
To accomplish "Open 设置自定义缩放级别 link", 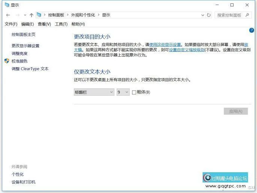I will tap(186, 50).
